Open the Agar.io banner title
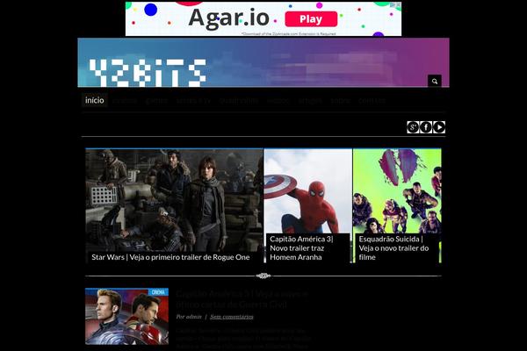The width and height of the screenshot is (527, 351). pyautogui.click(x=229, y=18)
